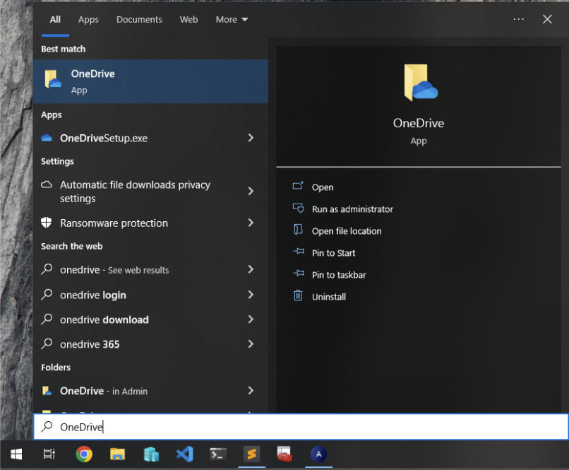The image size is (569, 470).
Task: Switch to the All tab
Action: [55, 20]
